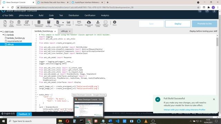
Task: Open lambda_function.py in the file tree
Action: (16, 38)
